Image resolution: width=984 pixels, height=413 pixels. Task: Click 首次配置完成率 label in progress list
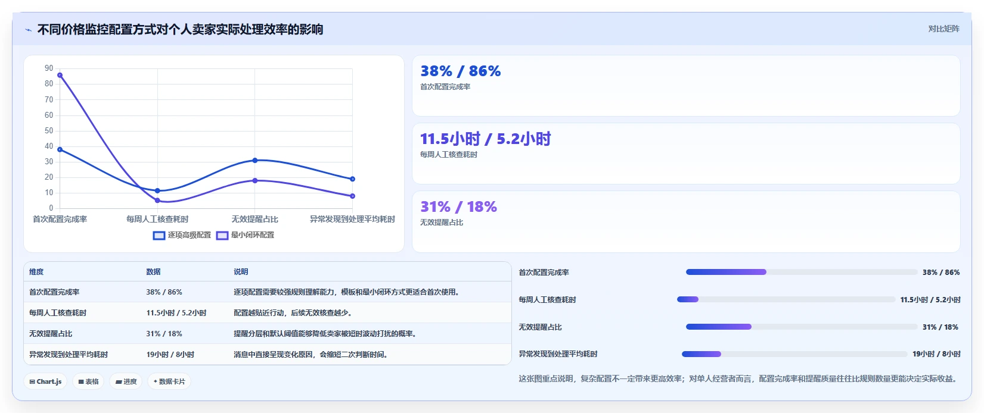pyautogui.click(x=544, y=273)
